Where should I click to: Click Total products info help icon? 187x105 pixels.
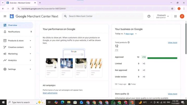(129, 42)
